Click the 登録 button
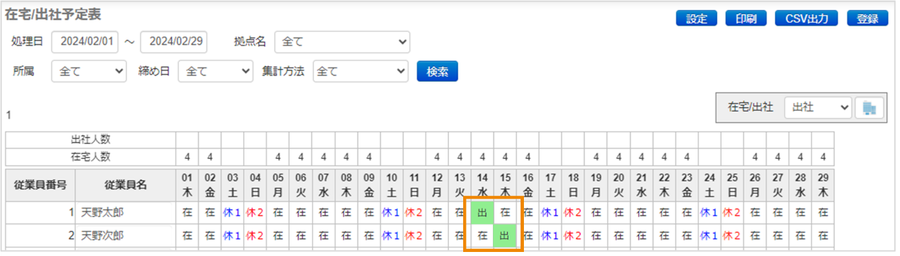Screen dimensions: 900x256 pyautogui.click(x=868, y=19)
